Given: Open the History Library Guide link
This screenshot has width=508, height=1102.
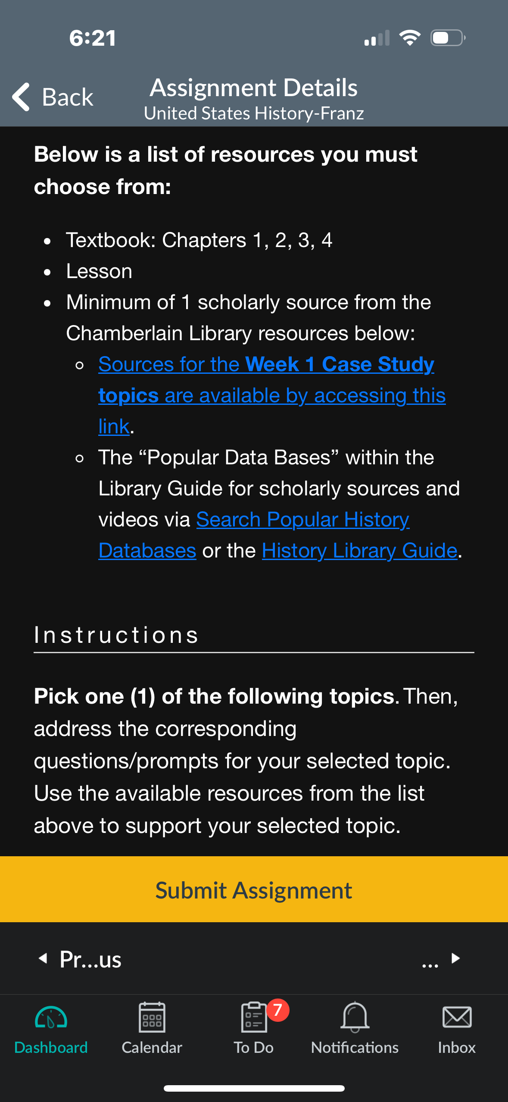Looking at the screenshot, I should [359, 551].
